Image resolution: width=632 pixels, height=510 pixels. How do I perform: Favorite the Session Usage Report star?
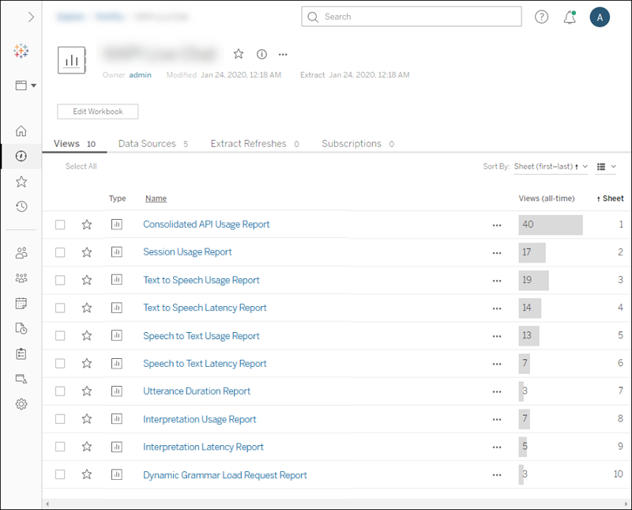87,252
